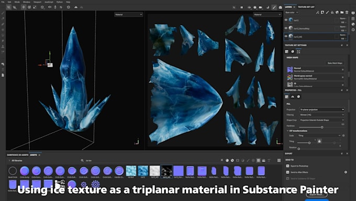Open the 2D viewport Material dropdown
Image resolution: width=356 pixels, height=201 pixels.
(x=267, y=15)
